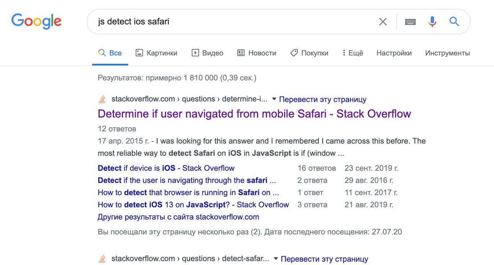Click the '29 авг. 2016 г.' date
The image size is (494, 265).
[369, 180]
